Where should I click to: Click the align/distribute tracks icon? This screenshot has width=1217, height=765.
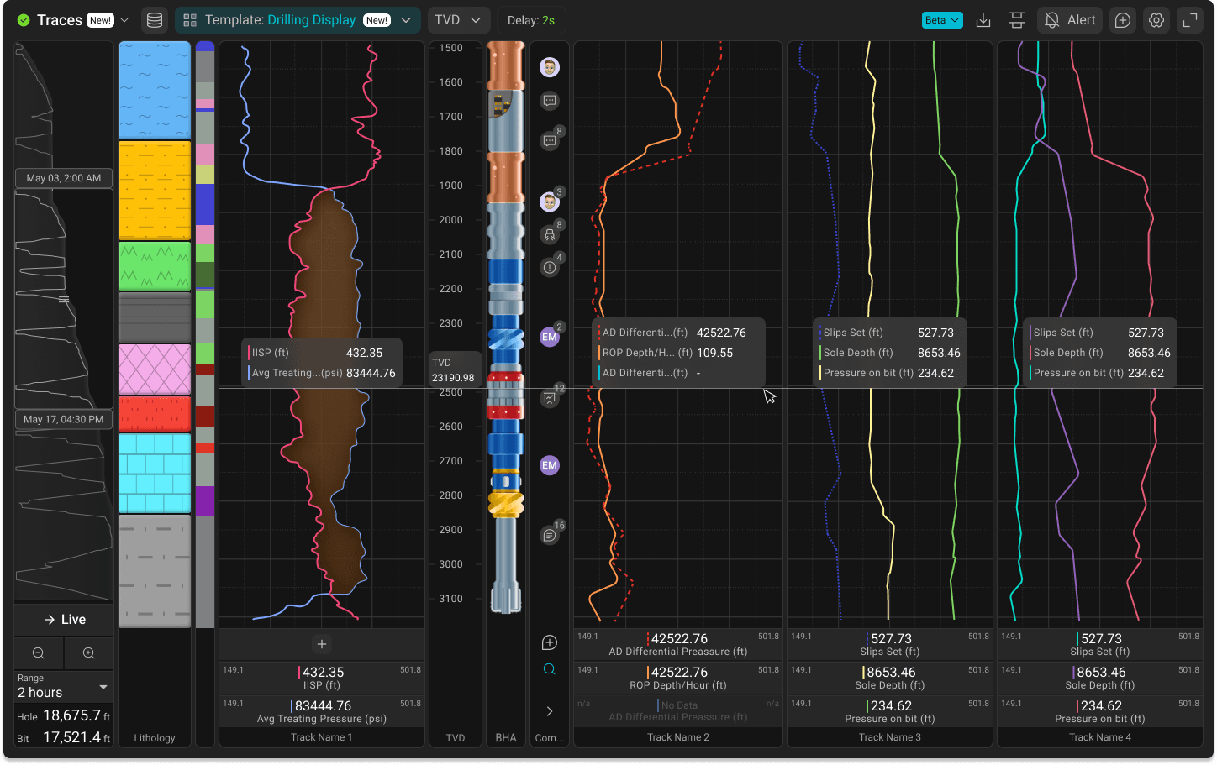[x=1017, y=20]
